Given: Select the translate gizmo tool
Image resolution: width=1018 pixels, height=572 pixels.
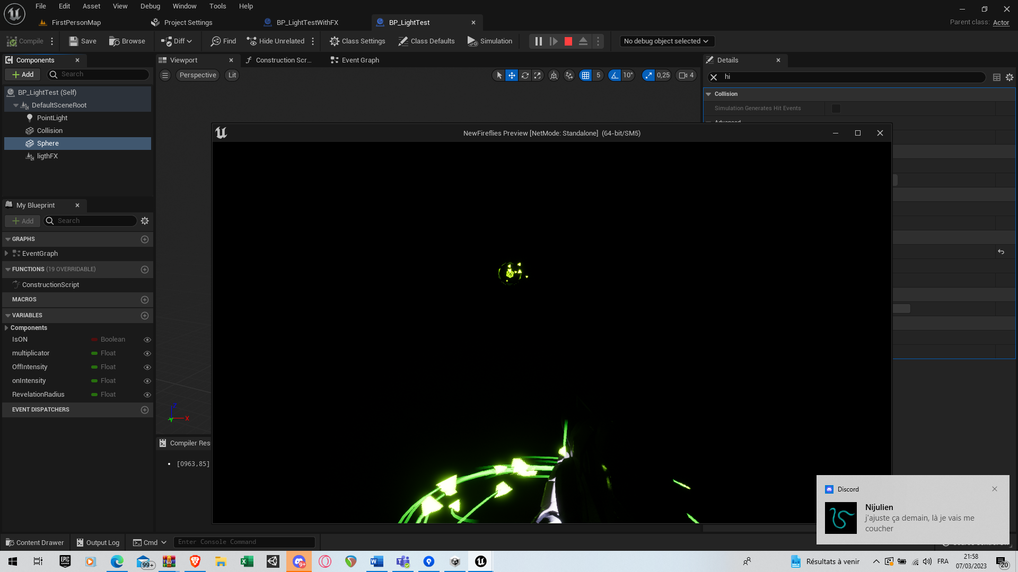Looking at the screenshot, I should click(512, 75).
